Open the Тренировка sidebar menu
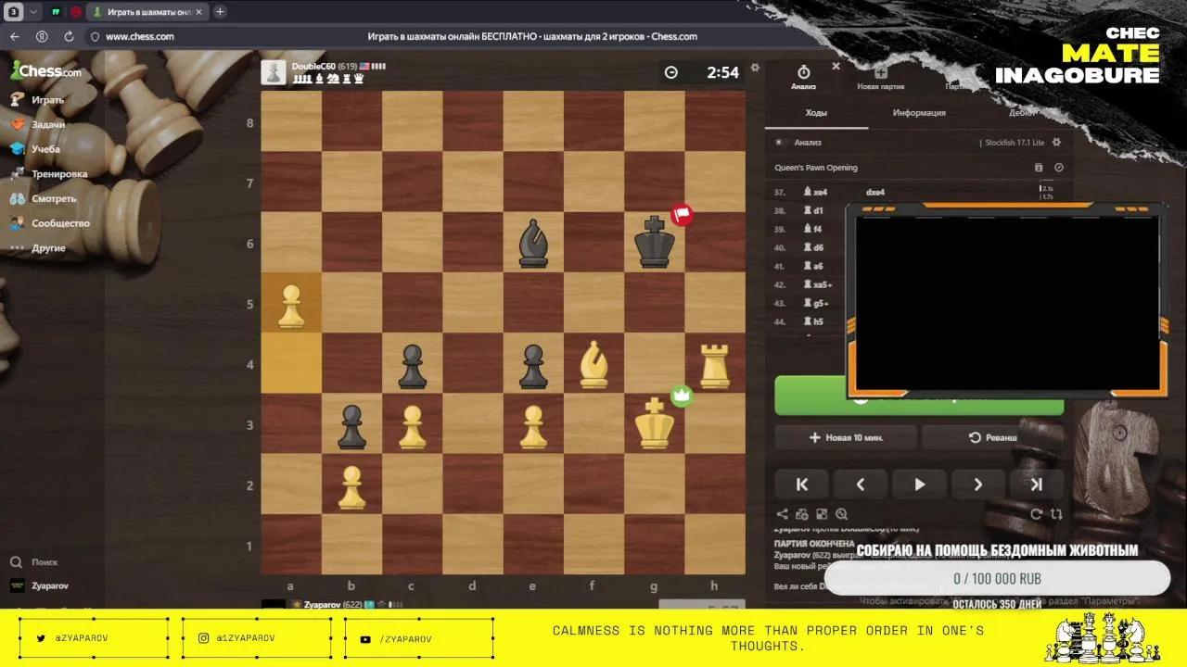Viewport: 1187px width, 667px height. [x=48, y=174]
